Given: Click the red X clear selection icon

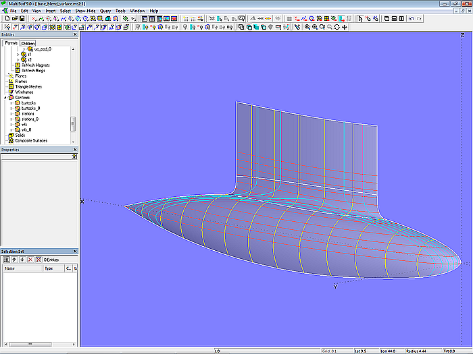Looking at the screenshot, I should coord(30,260).
